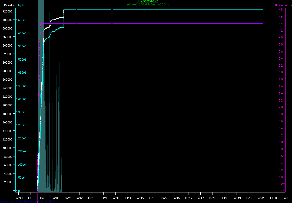Click the 0.0 value on muon axis
This screenshot has width=292, height=203.
(281, 177)
